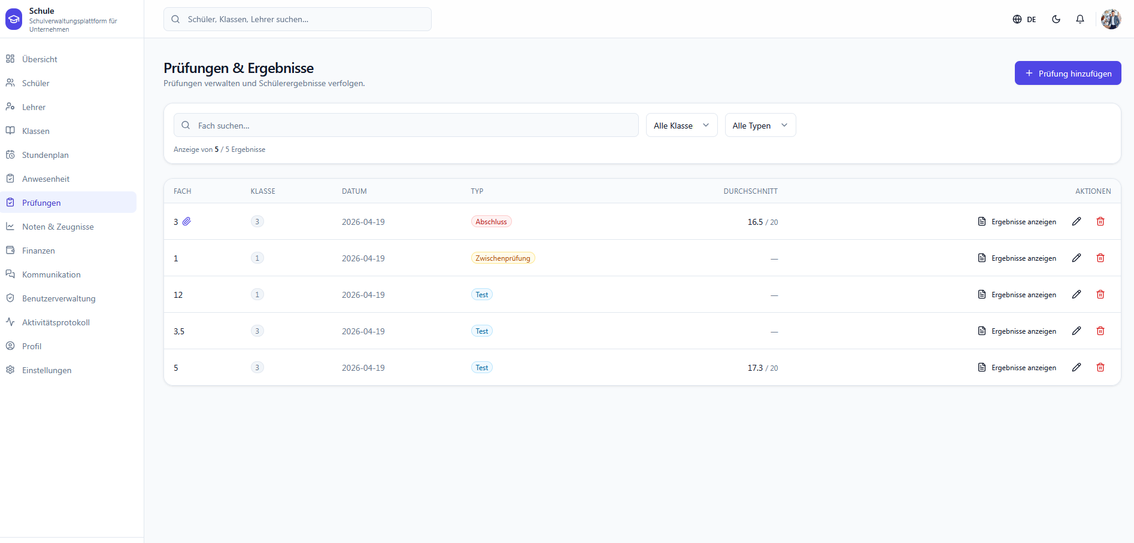The height and width of the screenshot is (543, 1134).
Task: Edit Fach 12 exam with pencil icon
Action: click(x=1077, y=294)
